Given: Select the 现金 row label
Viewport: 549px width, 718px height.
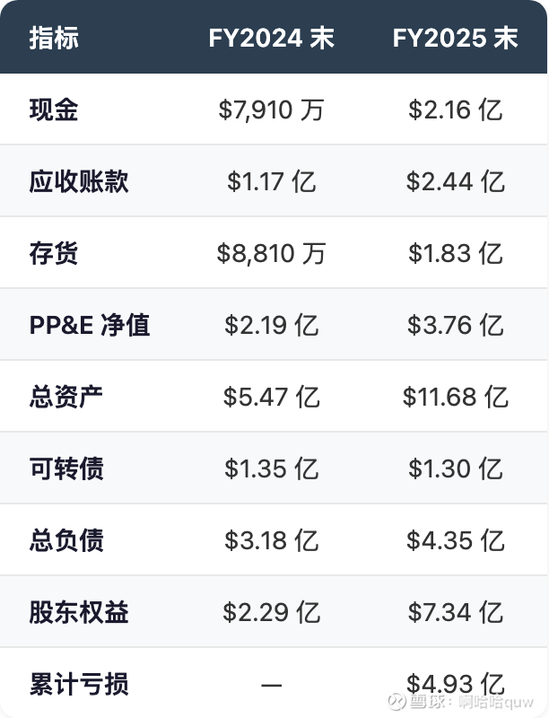Looking at the screenshot, I should 54,109.
